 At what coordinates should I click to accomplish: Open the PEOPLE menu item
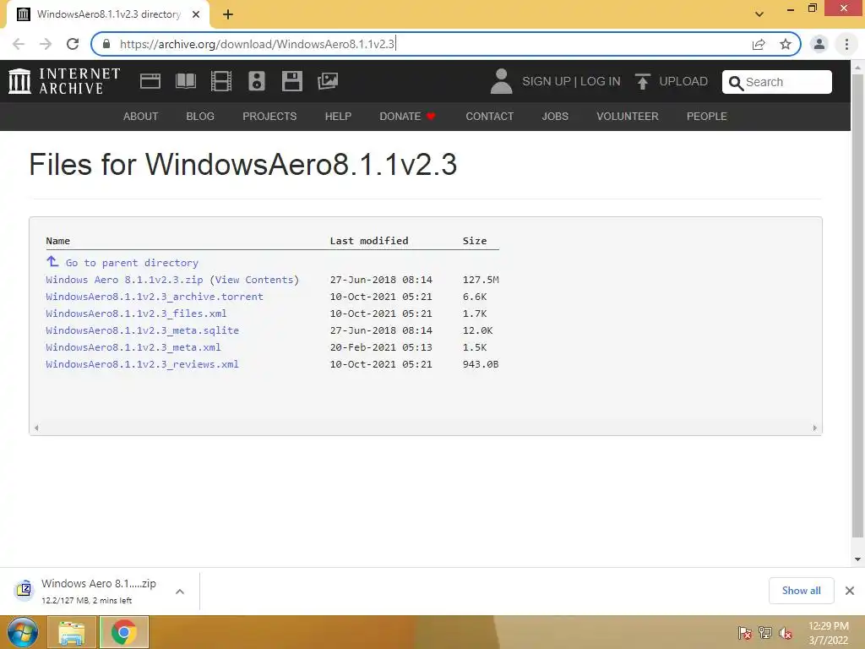coord(707,117)
